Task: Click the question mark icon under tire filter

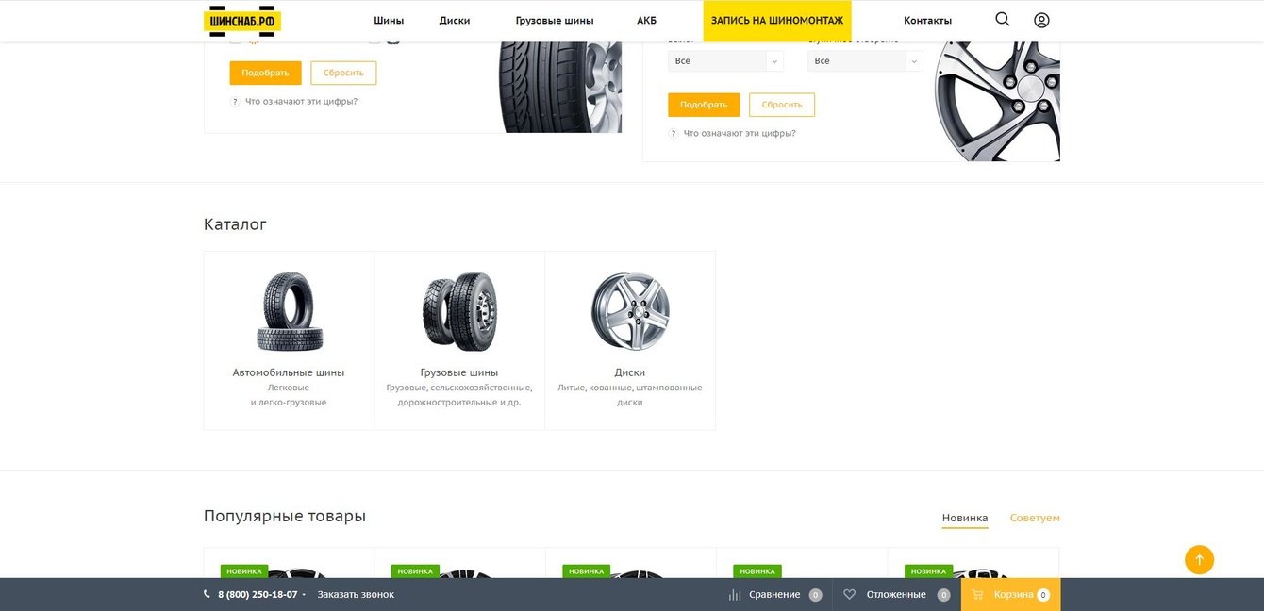Action: (x=235, y=102)
